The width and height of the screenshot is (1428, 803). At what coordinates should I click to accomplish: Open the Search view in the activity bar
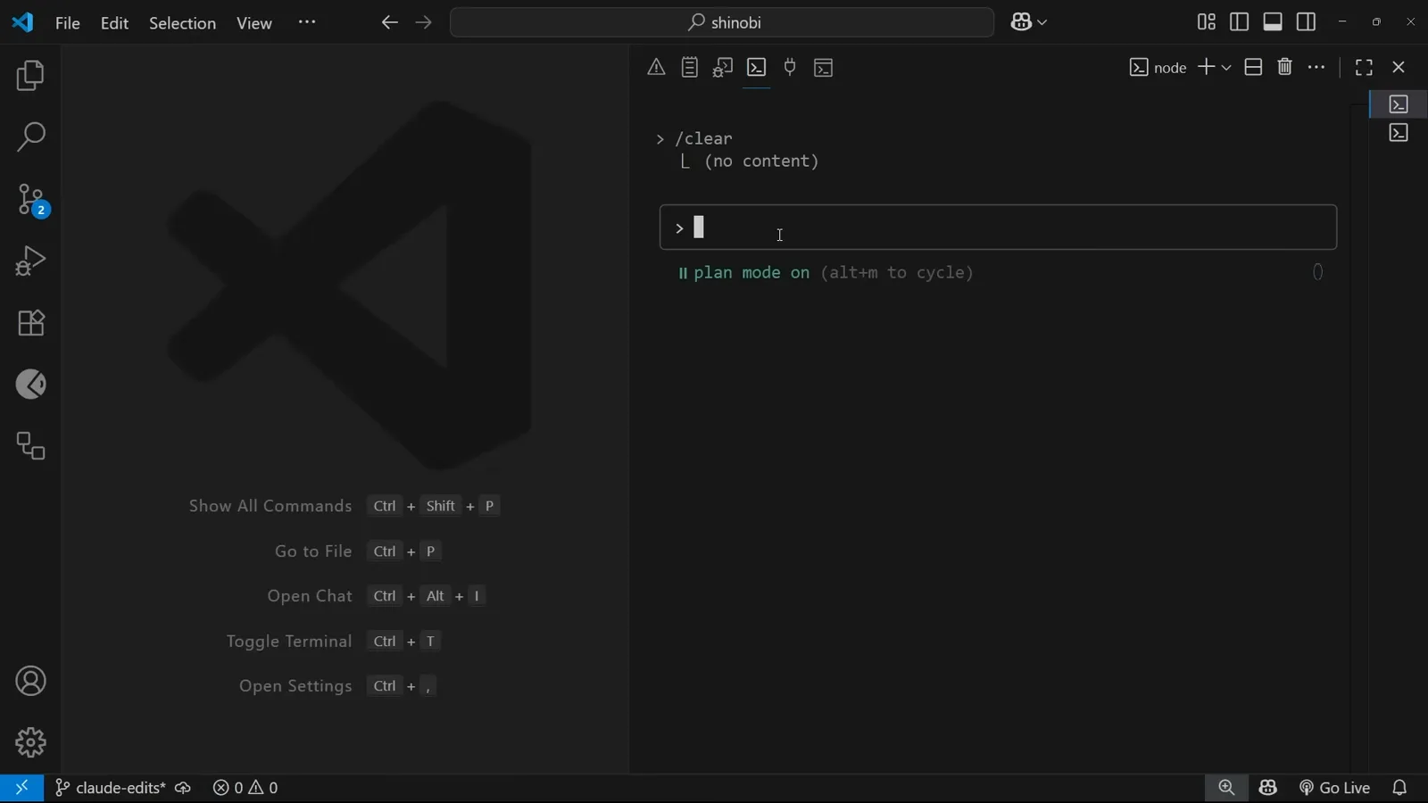(x=30, y=137)
